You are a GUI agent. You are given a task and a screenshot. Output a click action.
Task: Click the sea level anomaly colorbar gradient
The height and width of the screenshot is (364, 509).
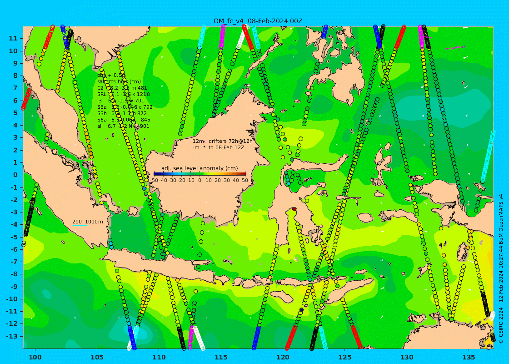(200, 174)
